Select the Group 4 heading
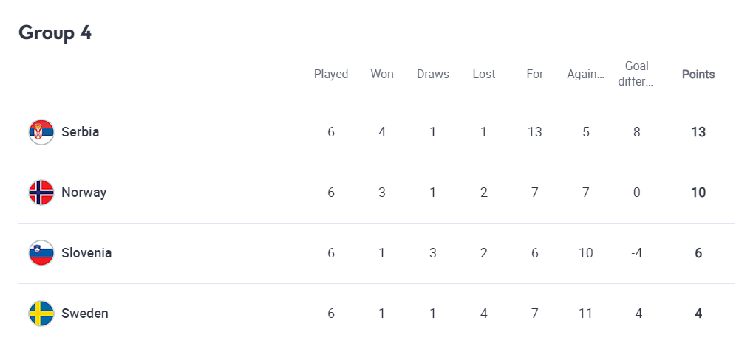The width and height of the screenshot is (753, 360). (x=55, y=33)
